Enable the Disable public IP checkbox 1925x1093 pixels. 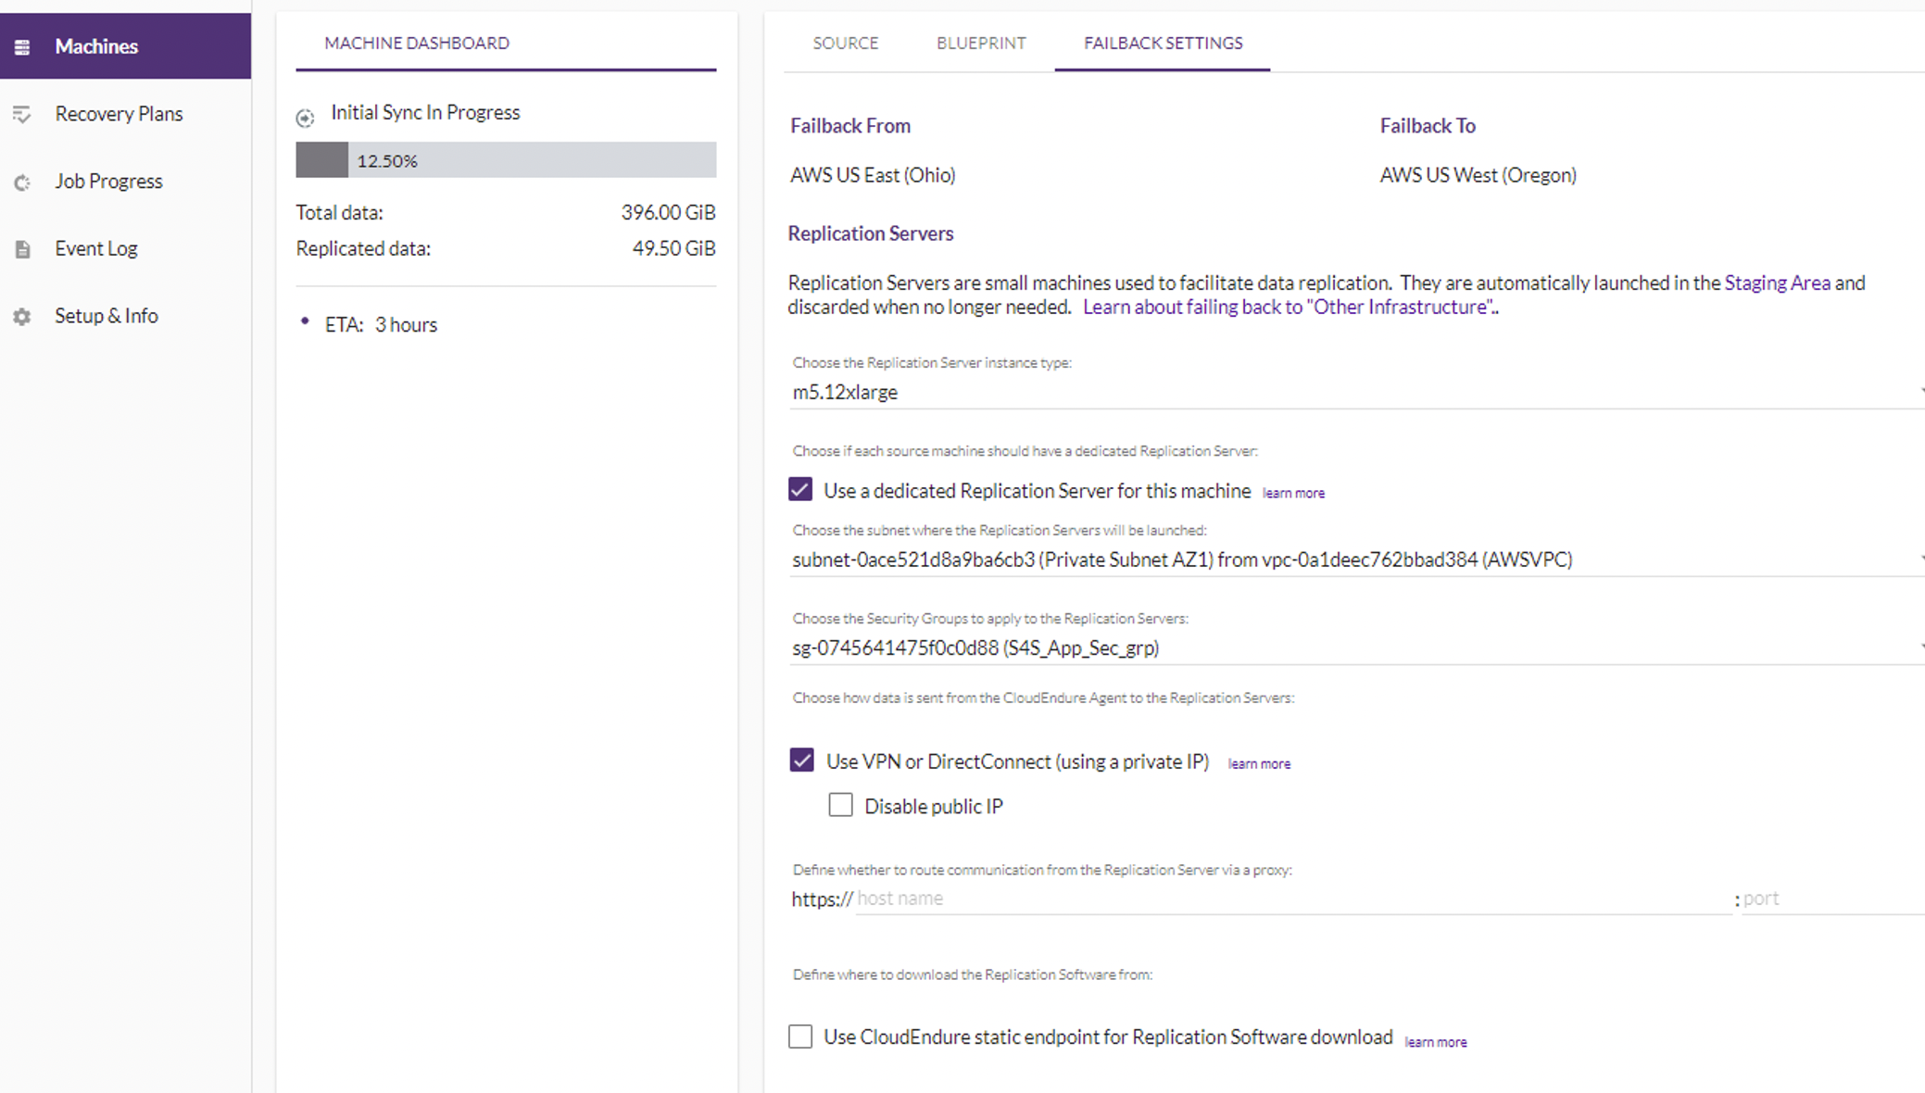[840, 805]
